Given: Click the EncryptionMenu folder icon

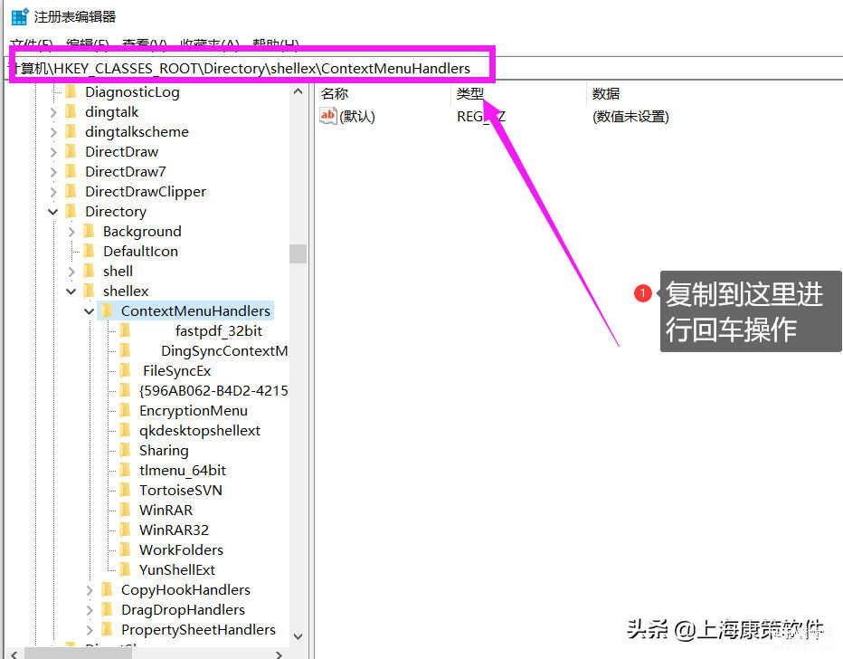Looking at the screenshot, I should [x=125, y=410].
